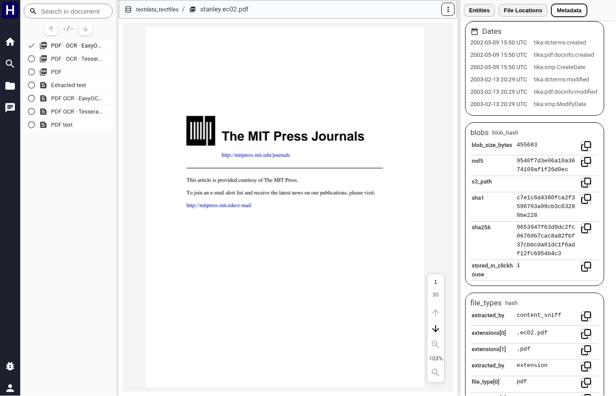
Task: Go to previous page arrow in viewer
Action: pos(436,313)
